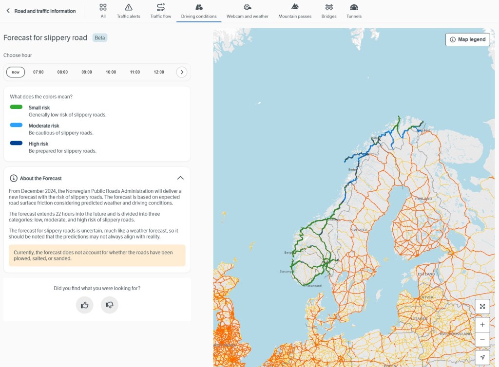The width and height of the screenshot is (499, 367).
Task: Toggle fullscreen map view
Action: coord(482,306)
